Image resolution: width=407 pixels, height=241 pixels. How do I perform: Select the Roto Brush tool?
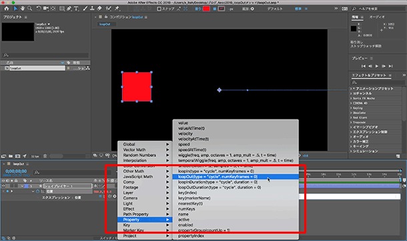(109, 9)
